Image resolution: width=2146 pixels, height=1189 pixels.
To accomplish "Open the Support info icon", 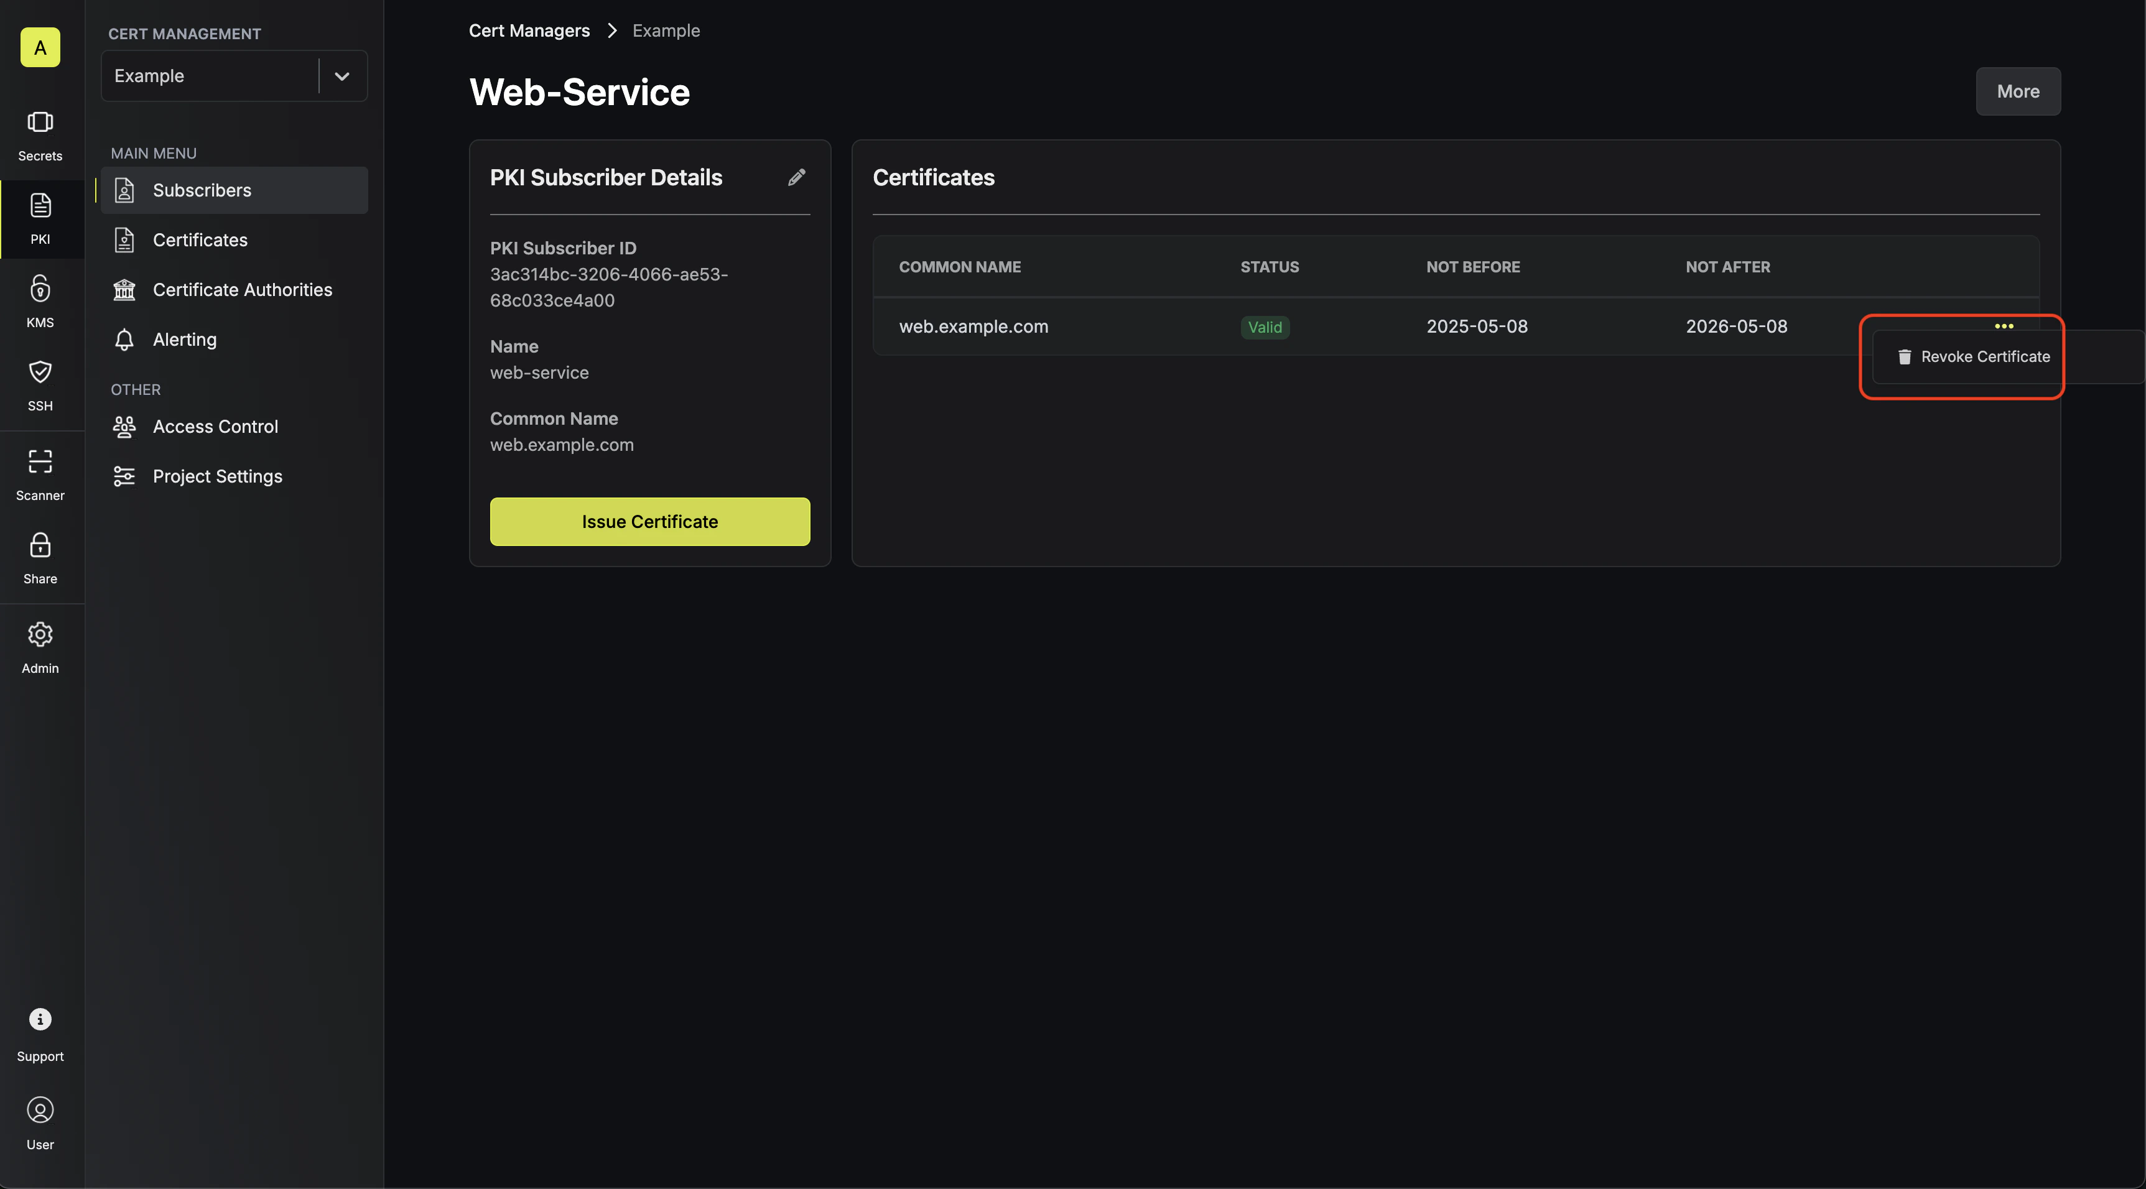I will click(40, 1019).
